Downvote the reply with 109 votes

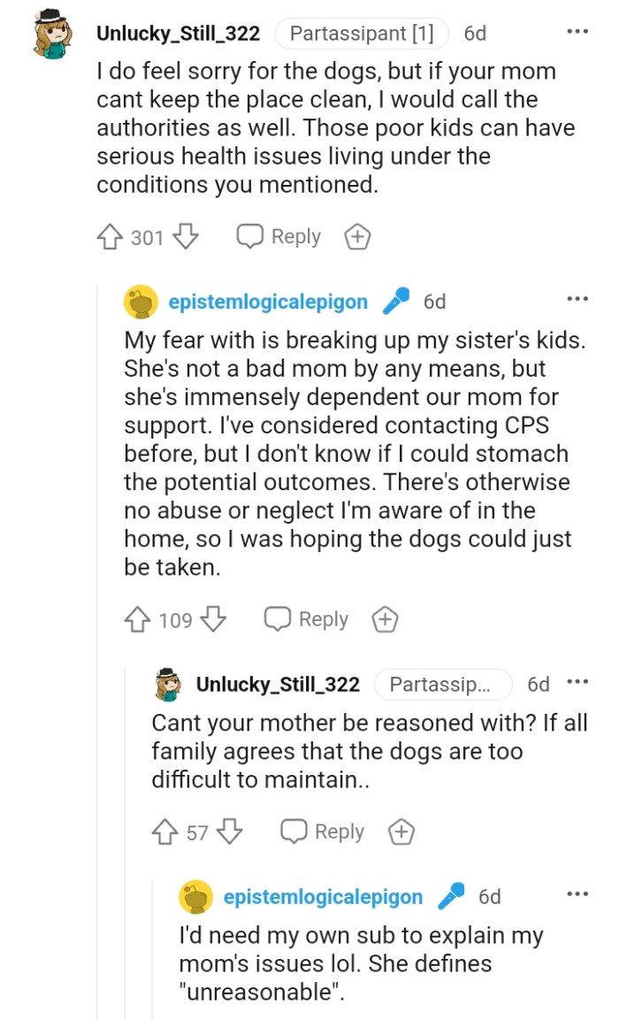tap(213, 619)
